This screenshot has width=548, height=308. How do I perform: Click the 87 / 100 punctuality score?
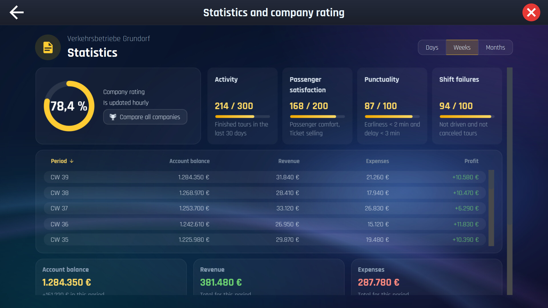(x=380, y=106)
